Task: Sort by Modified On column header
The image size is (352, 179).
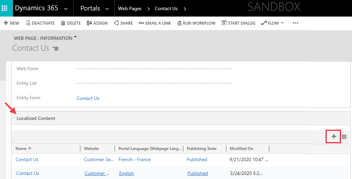Action: tap(241, 149)
